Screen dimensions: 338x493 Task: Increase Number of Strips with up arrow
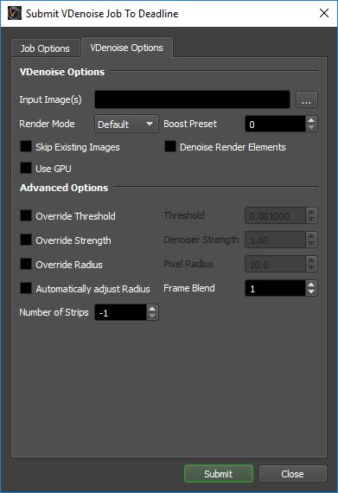click(152, 309)
